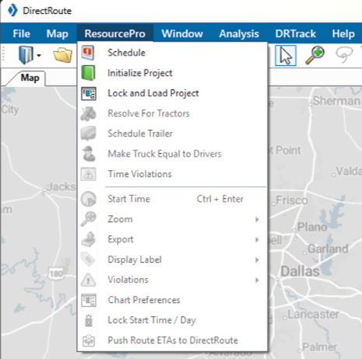
Task: Click the Time Violations warning icon
Action: point(88,174)
